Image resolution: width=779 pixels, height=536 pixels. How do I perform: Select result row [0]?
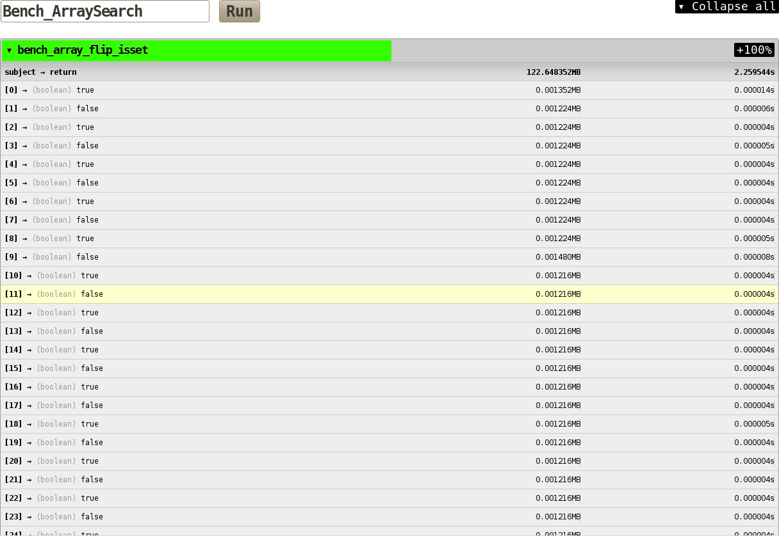[x=49, y=90]
